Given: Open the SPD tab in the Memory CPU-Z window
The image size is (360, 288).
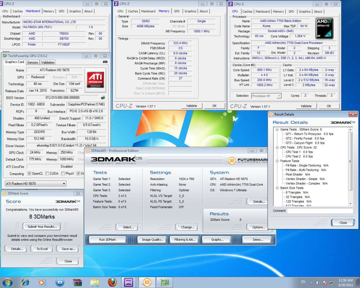Looking at the screenshot, I should point(177,11).
